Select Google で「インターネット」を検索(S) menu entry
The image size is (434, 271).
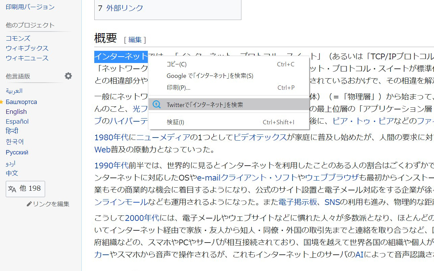(x=229, y=76)
